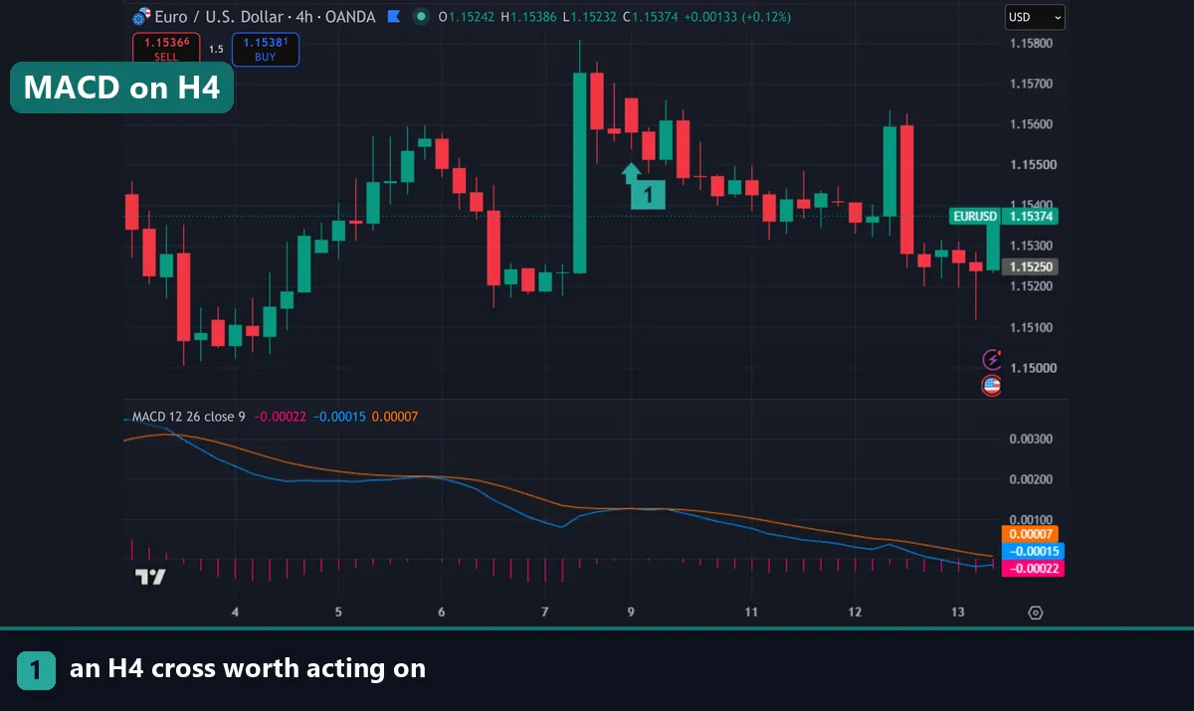Open the US flag economic event icon
This screenshot has height=711, width=1194.
point(991,386)
